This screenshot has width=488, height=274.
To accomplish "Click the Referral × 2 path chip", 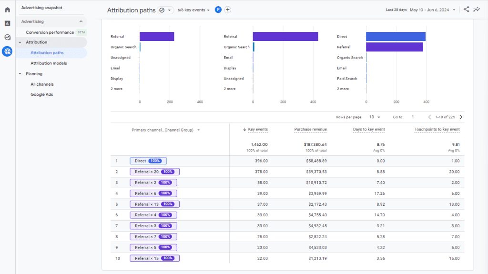I will (153, 183).
